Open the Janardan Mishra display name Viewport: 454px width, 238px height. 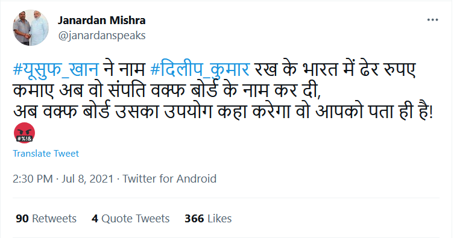coord(102,20)
